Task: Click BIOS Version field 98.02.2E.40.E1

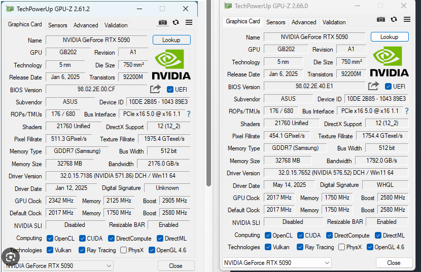Action: [314, 86]
